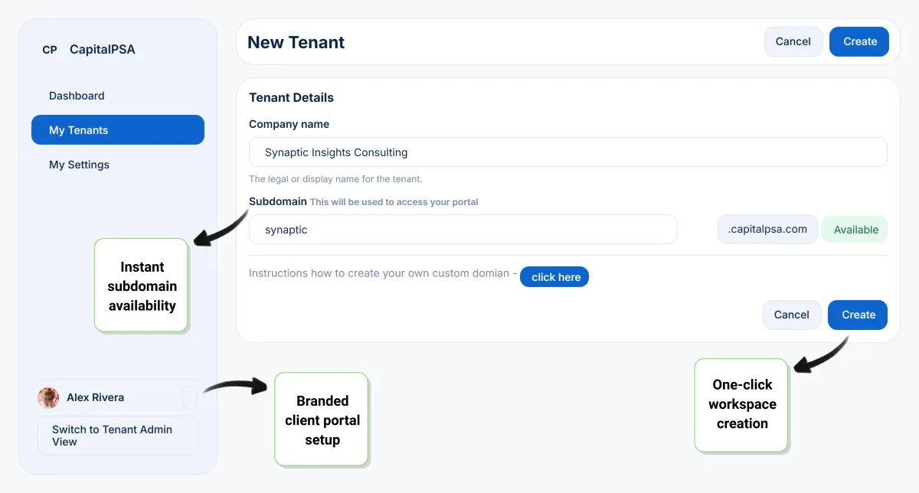The height and width of the screenshot is (493, 919).
Task: Select My Tenants in sidebar
Action: pos(118,130)
